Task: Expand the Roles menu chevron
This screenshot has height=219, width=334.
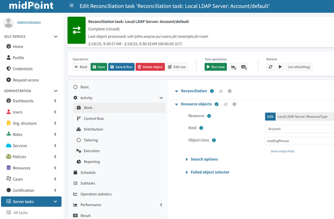Action: click(55, 135)
